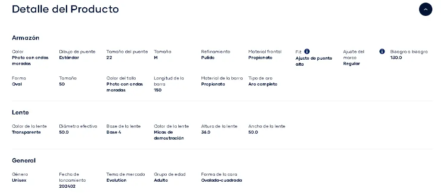Click the Detalle del Producto heading
The image size is (441, 195).
[65, 9]
